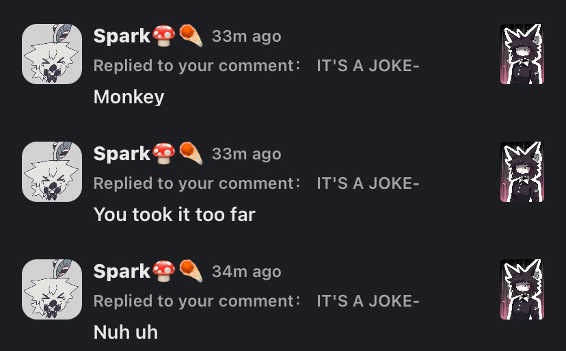The width and height of the screenshot is (566, 351).
Task: Open the post thumbnail beside the "Nuh uh" reply
Action: coord(522,289)
